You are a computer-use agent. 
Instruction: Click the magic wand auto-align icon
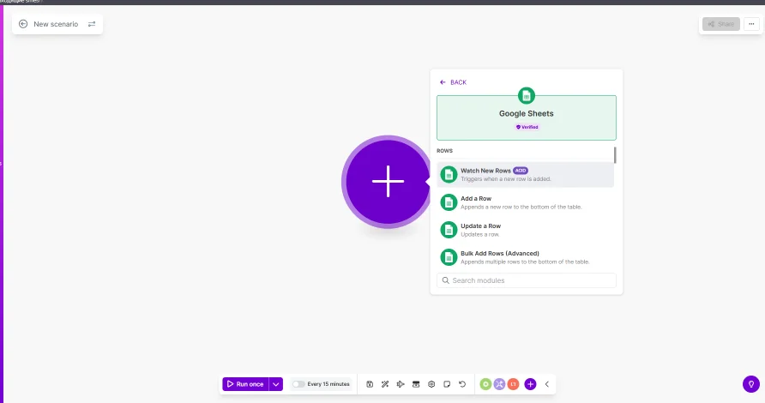[385, 384]
